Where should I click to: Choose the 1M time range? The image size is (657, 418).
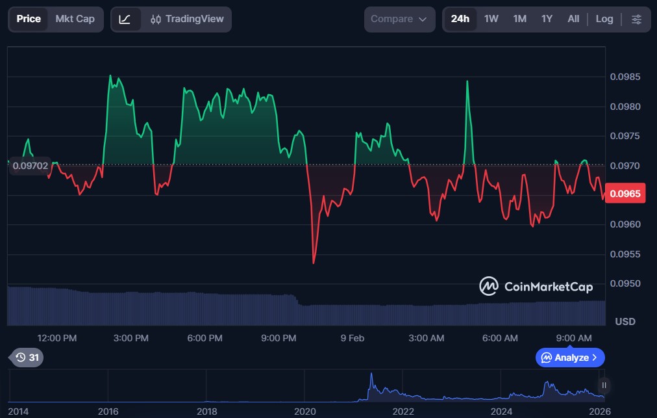pyautogui.click(x=519, y=19)
